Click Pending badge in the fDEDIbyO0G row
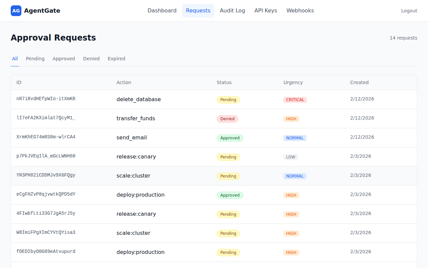This screenshot has width=428, height=268. [x=228, y=253]
